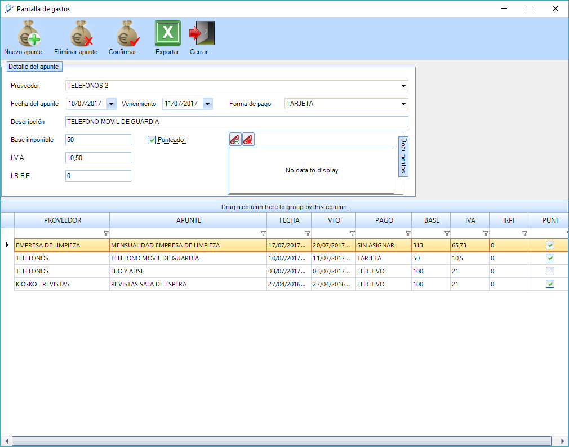Export to Excel with the Exportar icon
569x447 pixels.
pos(168,33)
